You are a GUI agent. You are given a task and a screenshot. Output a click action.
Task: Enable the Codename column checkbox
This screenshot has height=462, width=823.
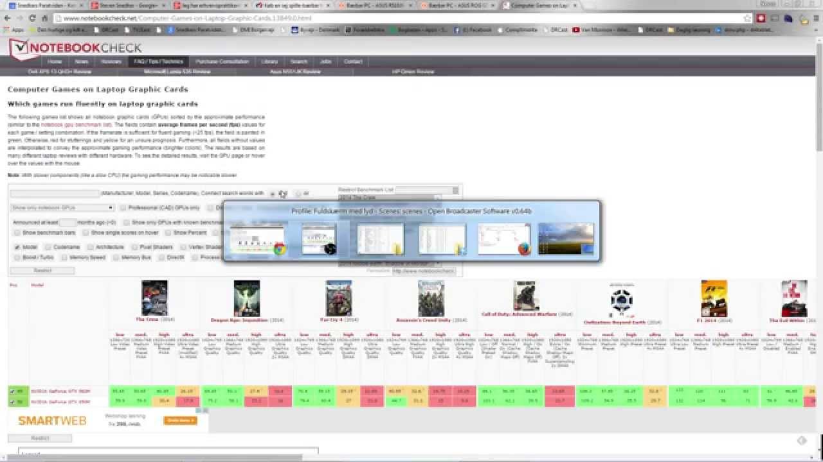(x=48, y=247)
